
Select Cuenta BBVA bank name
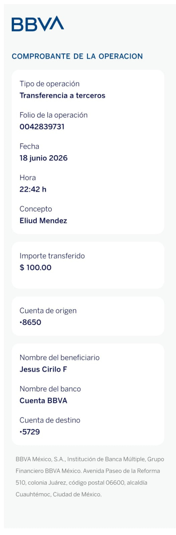click(43, 401)
